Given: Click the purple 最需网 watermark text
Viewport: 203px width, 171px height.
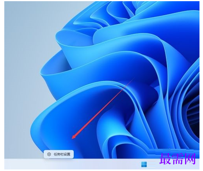Looking at the screenshot, I should click(178, 159).
